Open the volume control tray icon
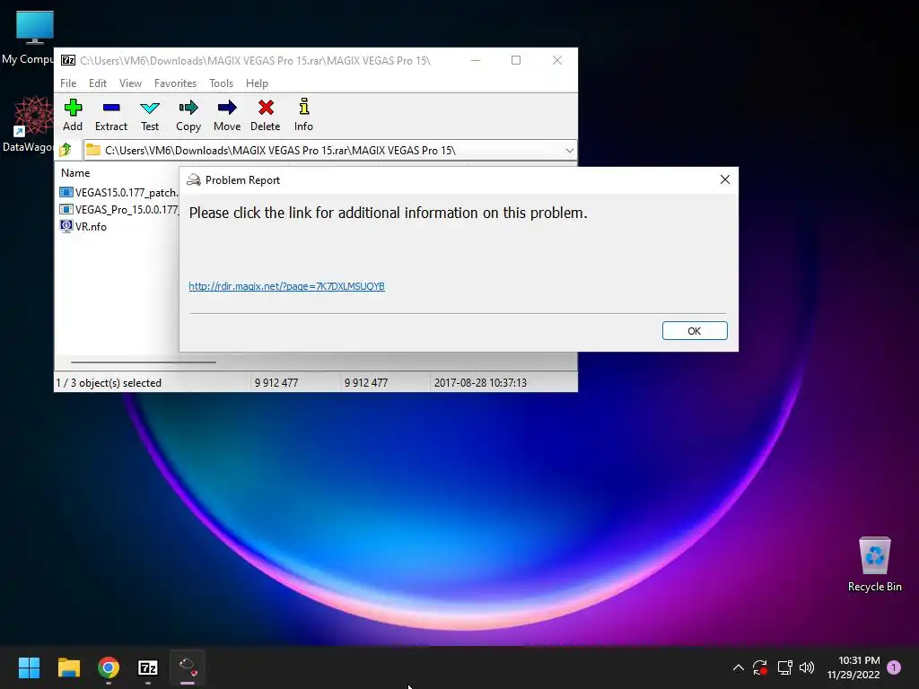This screenshot has width=919, height=689. tap(807, 667)
